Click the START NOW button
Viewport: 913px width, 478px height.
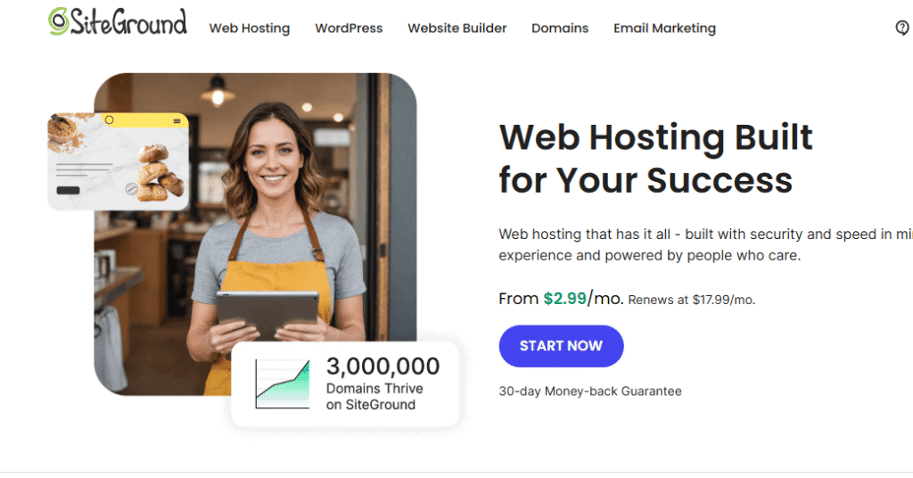tap(562, 346)
